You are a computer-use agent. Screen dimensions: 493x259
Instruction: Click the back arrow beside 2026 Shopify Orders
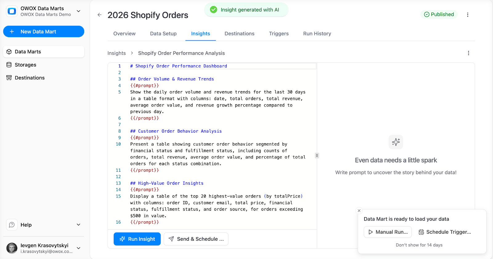(99, 15)
